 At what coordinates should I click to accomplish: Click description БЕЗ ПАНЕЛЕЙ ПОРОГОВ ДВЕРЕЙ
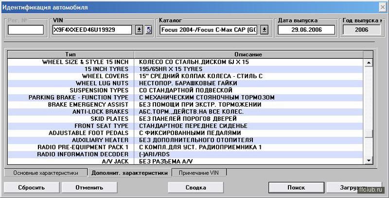[188, 119]
